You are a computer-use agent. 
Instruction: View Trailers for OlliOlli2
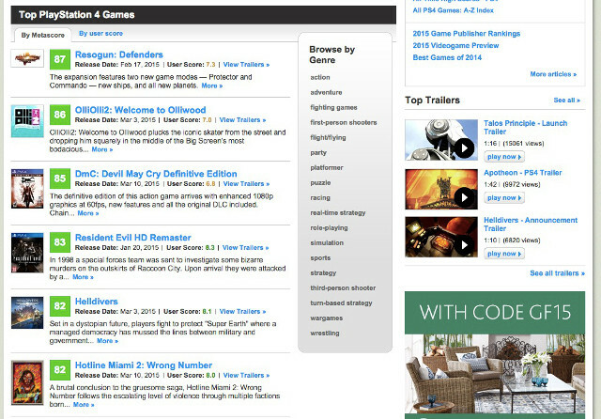[242, 120]
